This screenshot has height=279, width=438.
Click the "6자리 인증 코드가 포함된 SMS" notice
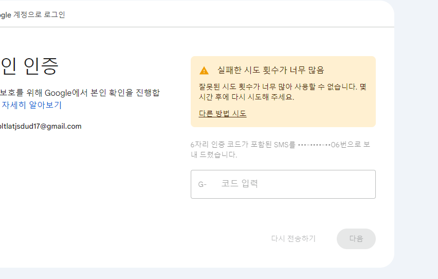(243, 145)
